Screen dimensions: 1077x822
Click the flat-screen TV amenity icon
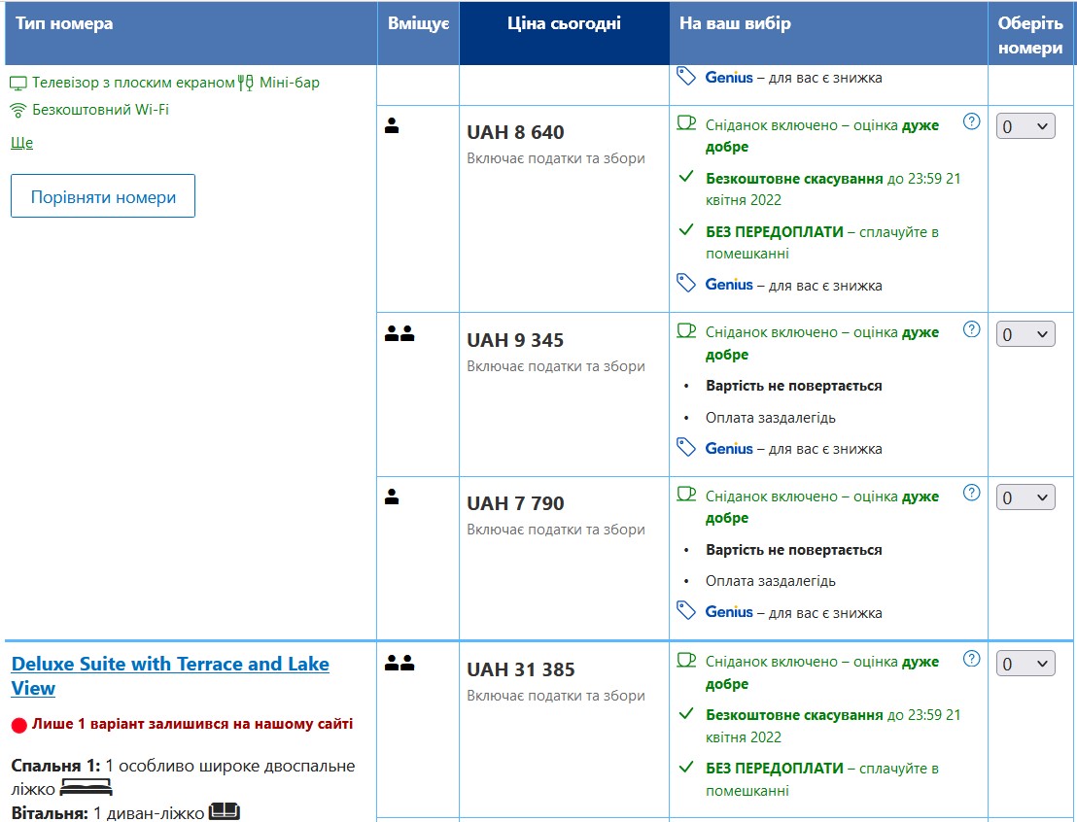click(x=18, y=84)
